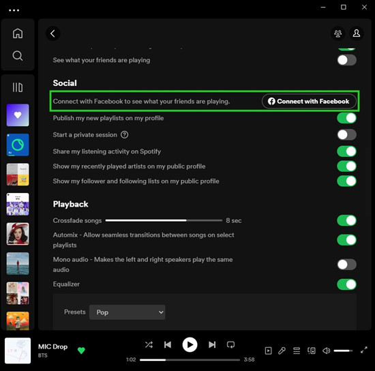Screen dimensions: 375x371
Task: Enable the Mono audio toggle
Action: (346, 265)
